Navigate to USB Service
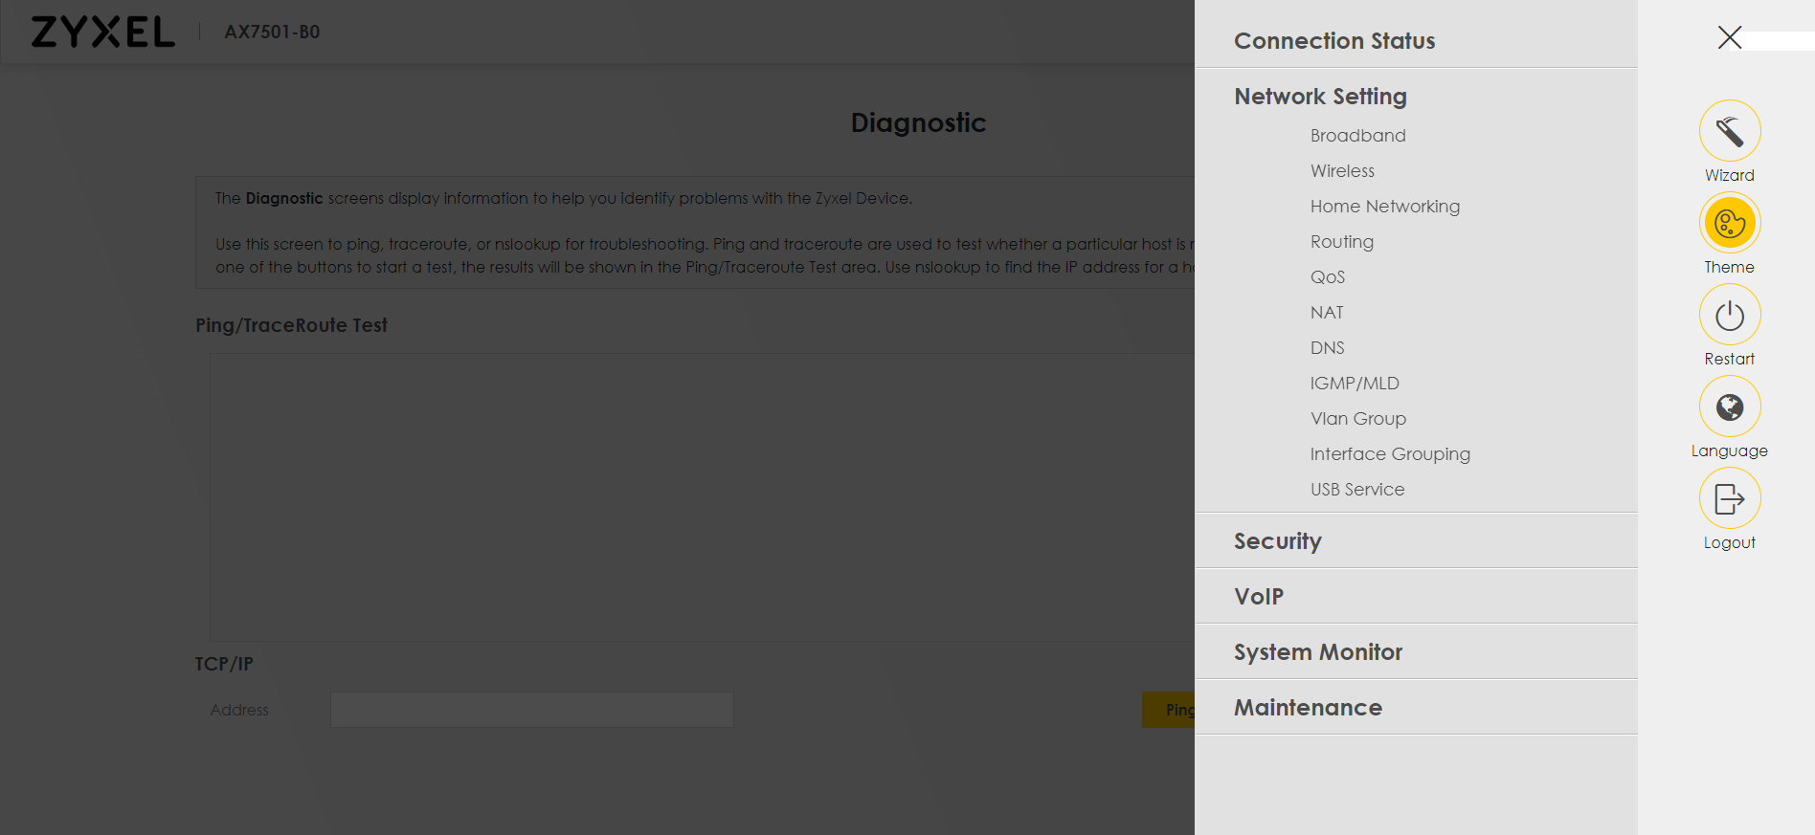Image resolution: width=1815 pixels, height=835 pixels. pyautogui.click(x=1356, y=490)
